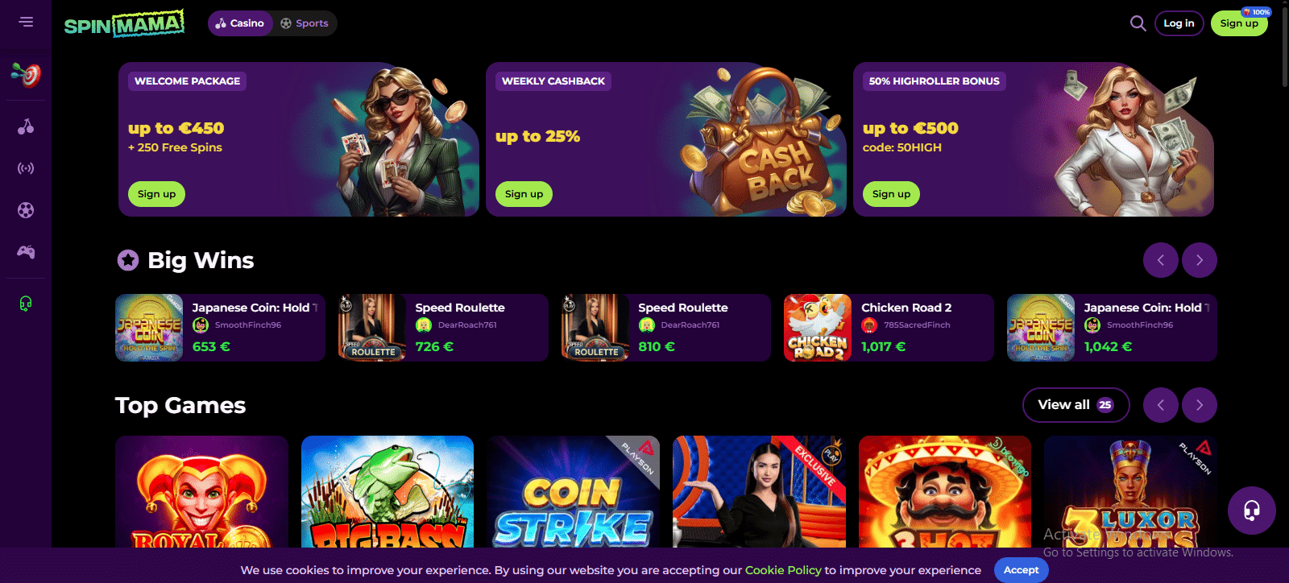Click Sign up on Welcome Package banner
1289x583 pixels.
pyautogui.click(x=156, y=194)
